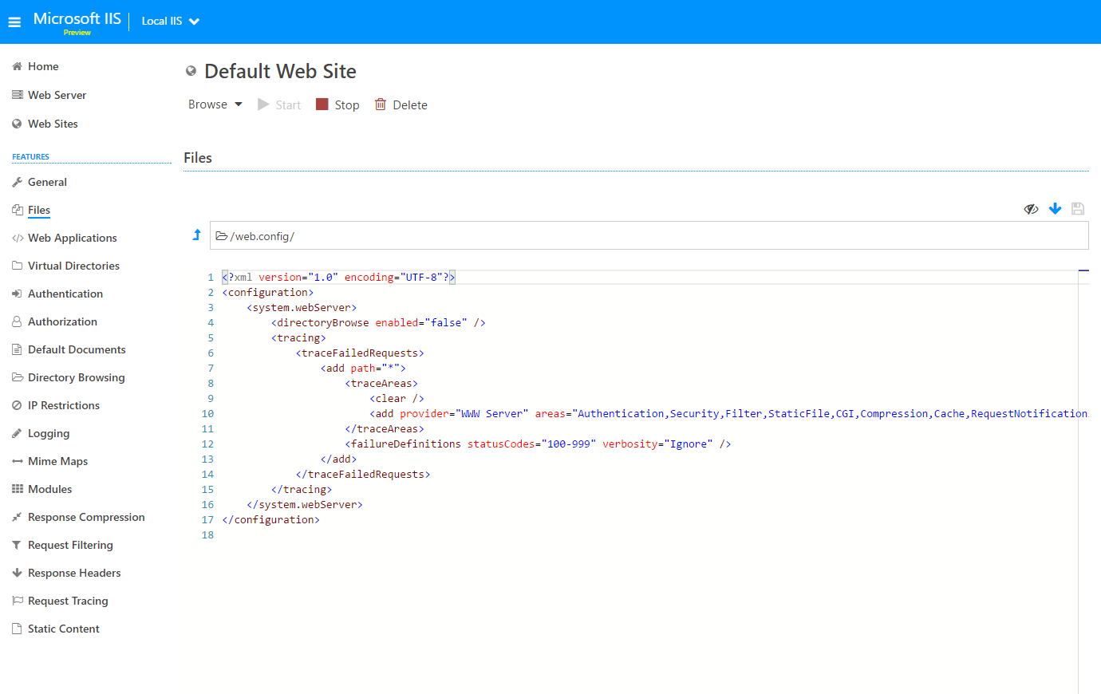Stop the Default Web Site
The image size is (1101, 694).
(x=337, y=104)
